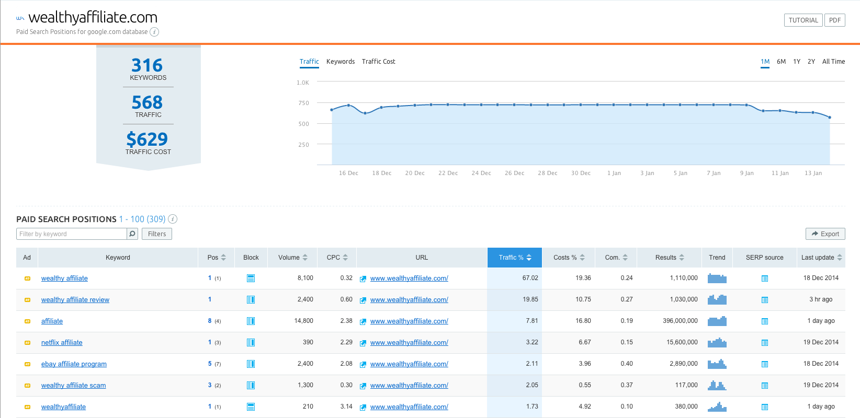Click block icon in wealthy affiliate review row

tap(251, 300)
